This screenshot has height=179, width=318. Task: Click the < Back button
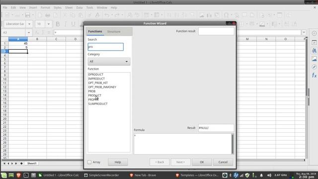click(159, 162)
